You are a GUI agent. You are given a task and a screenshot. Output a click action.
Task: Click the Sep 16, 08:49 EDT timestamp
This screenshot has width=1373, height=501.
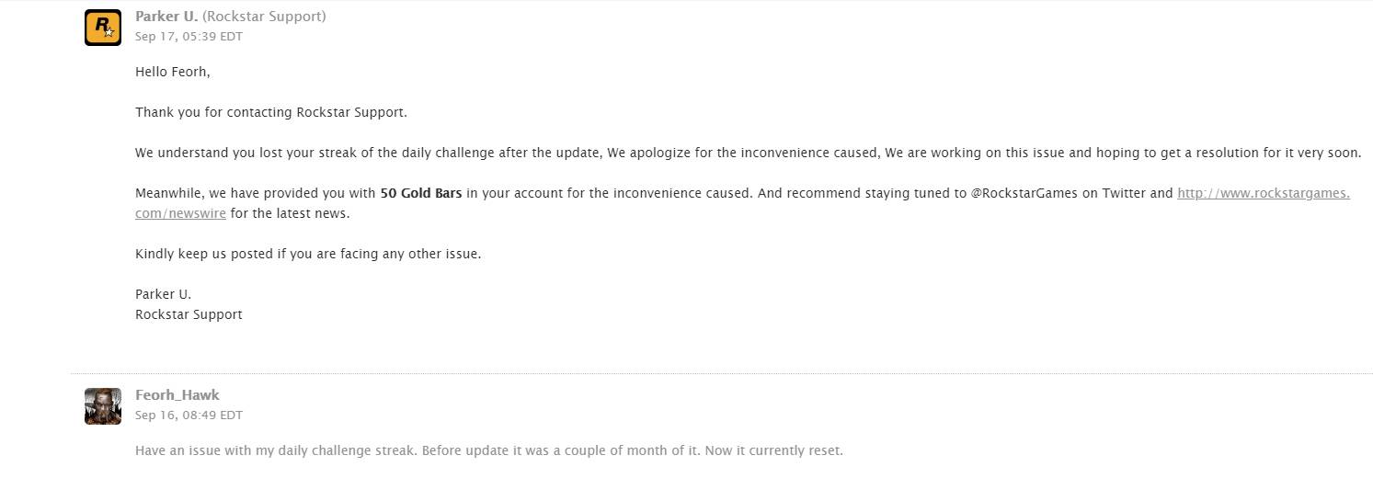coord(189,416)
